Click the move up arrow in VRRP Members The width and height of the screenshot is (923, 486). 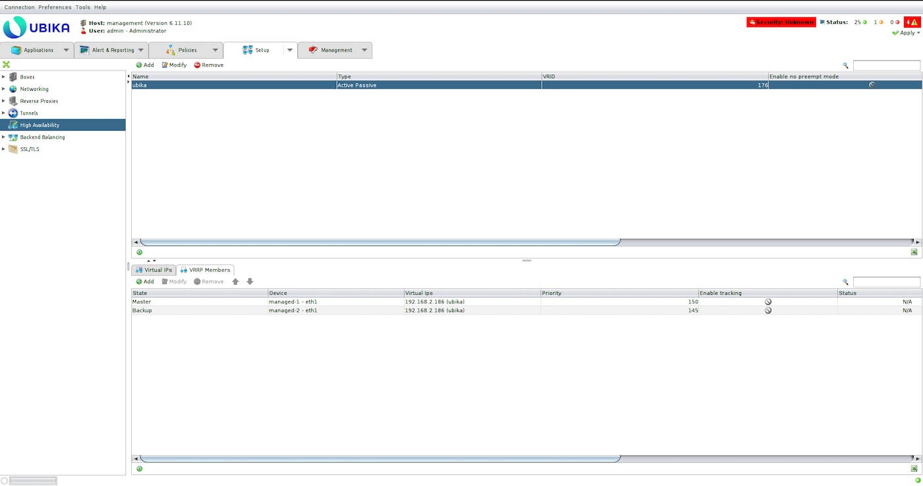tap(235, 282)
